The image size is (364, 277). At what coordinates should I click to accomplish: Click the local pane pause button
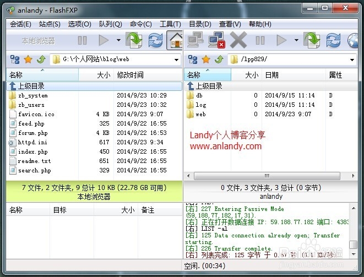coord(82,40)
